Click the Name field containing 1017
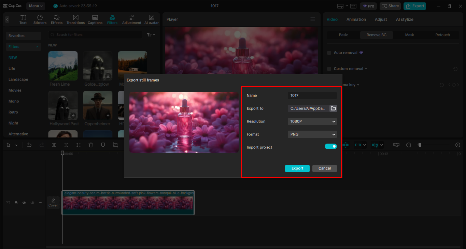The height and width of the screenshot is (249, 466). click(x=312, y=96)
